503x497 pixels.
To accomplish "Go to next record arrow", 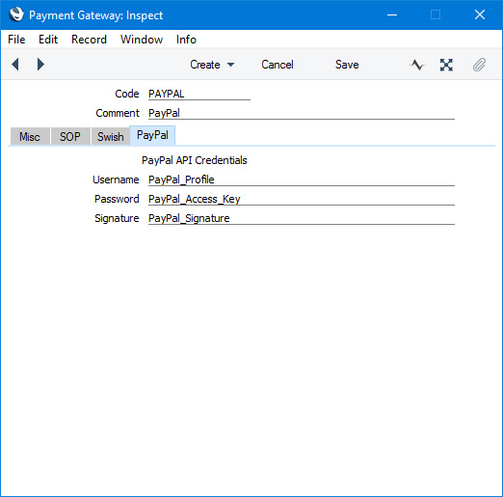I will point(40,65).
